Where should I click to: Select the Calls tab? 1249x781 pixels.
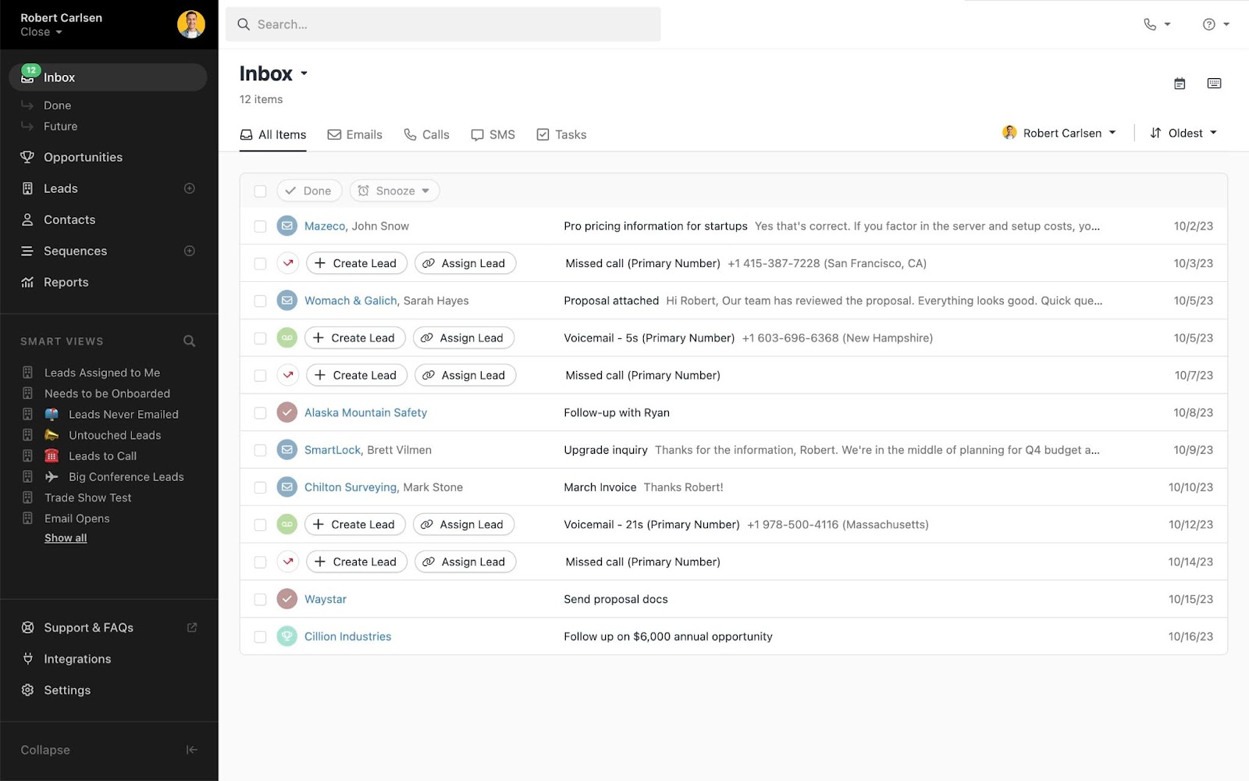[426, 134]
